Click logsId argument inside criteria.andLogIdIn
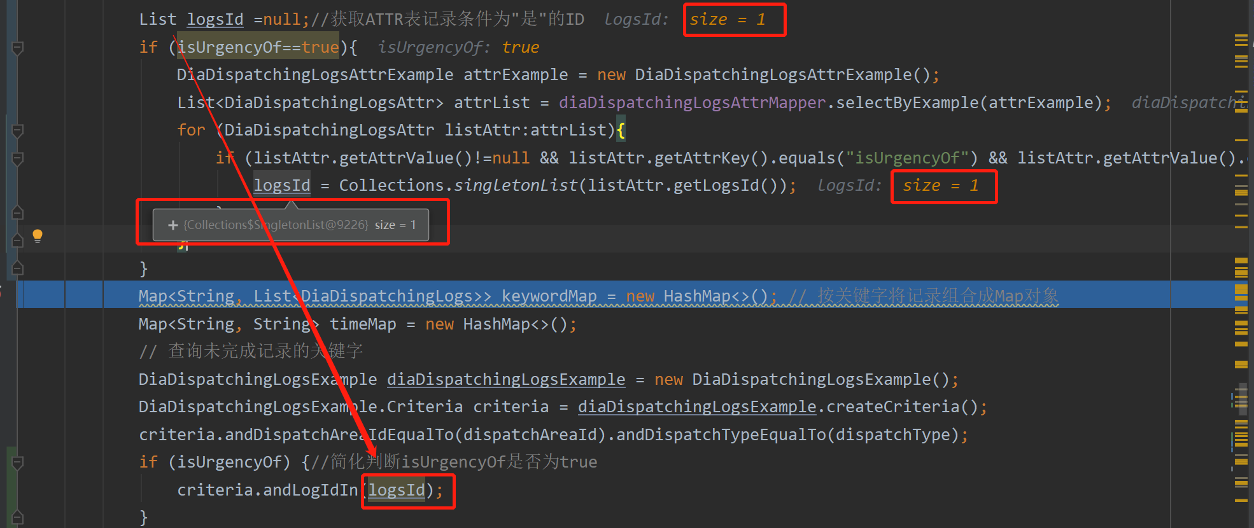 397,490
